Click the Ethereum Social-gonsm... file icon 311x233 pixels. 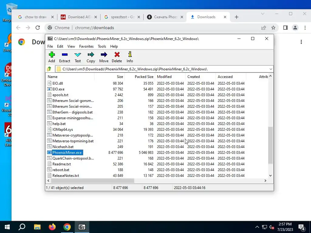tap(50, 100)
